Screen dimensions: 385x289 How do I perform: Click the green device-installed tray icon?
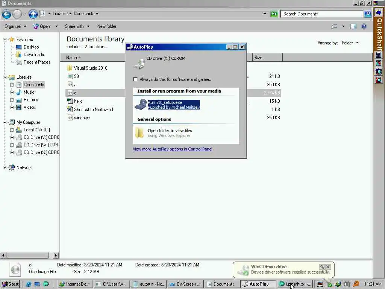pos(329,284)
